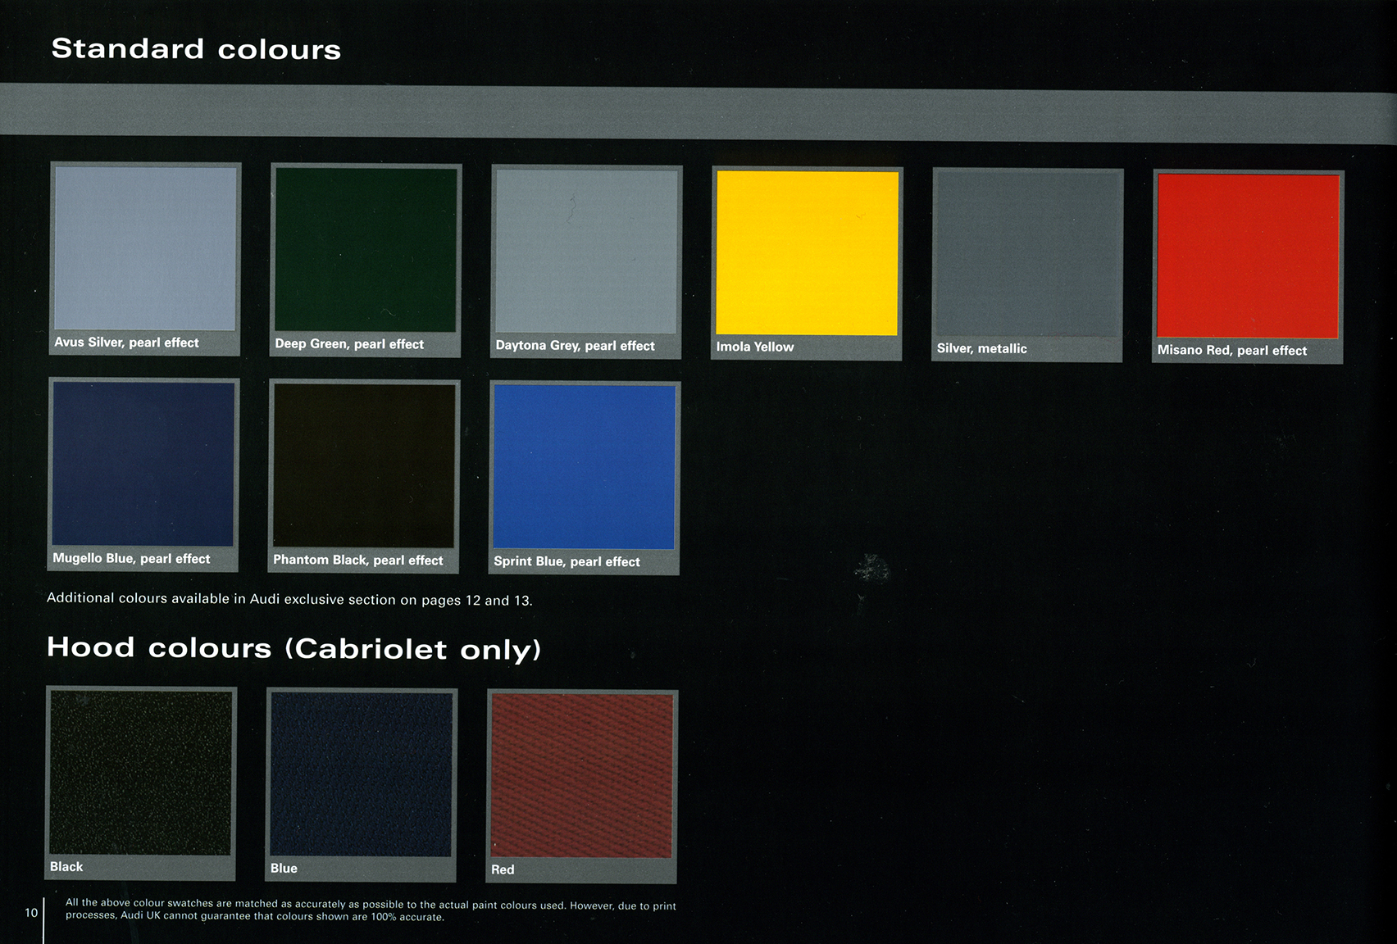Click the 'Misano Red, pearl effect' label
This screenshot has height=944, width=1397.
pyautogui.click(x=1232, y=350)
